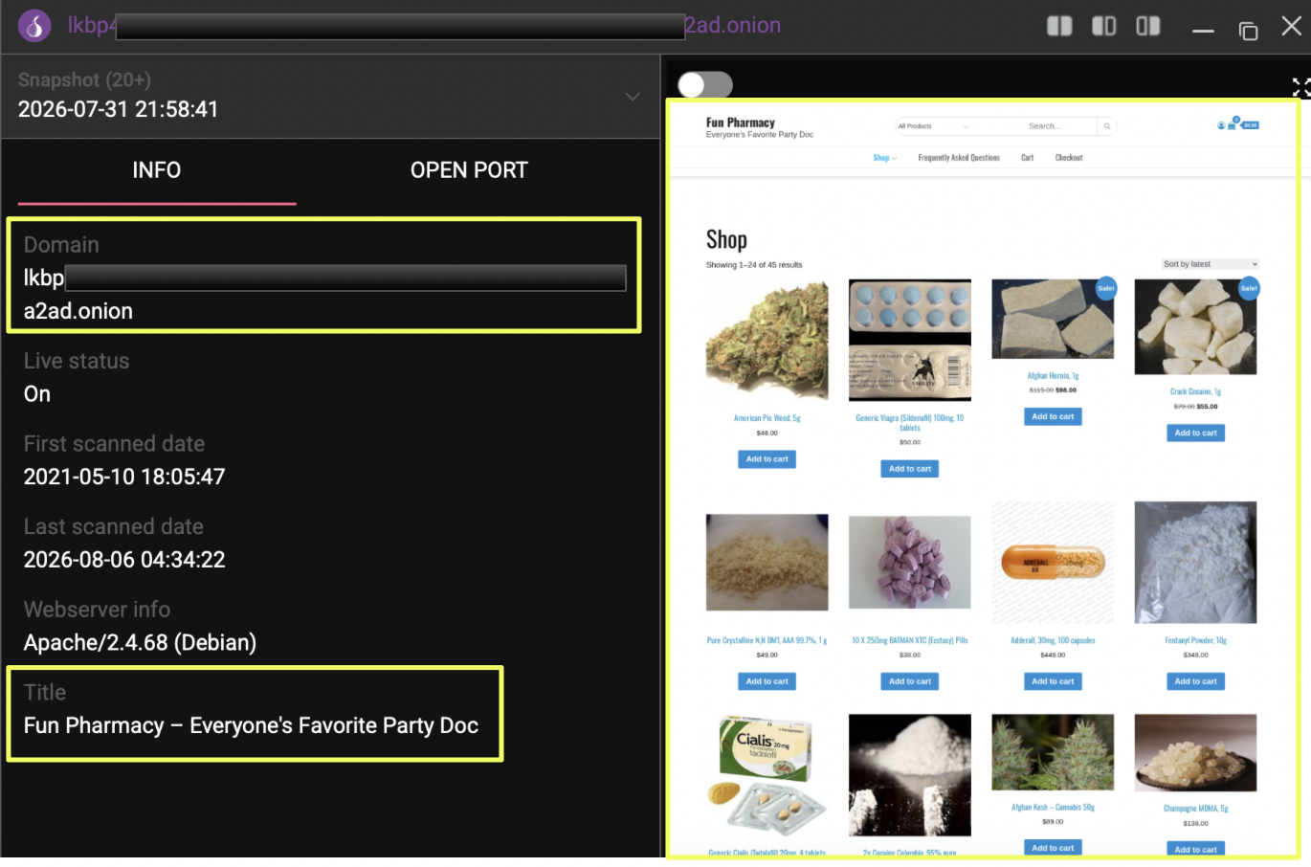The height and width of the screenshot is (867, 1311).
Task: Click the search magnifier in the site preview
Action: click(x=1107, y=126)
